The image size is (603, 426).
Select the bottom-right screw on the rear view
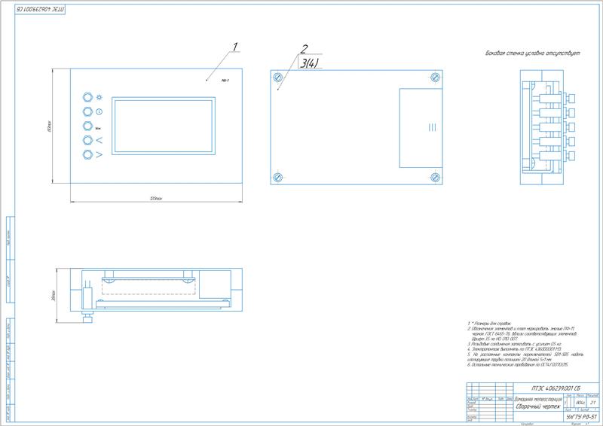pyautogui.click(x=436, y=177)
